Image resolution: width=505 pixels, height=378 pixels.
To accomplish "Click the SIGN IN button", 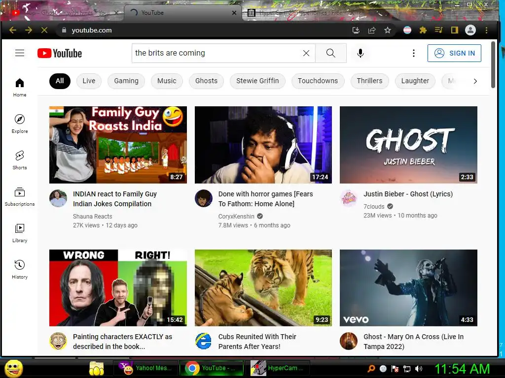I will (454, 53).
